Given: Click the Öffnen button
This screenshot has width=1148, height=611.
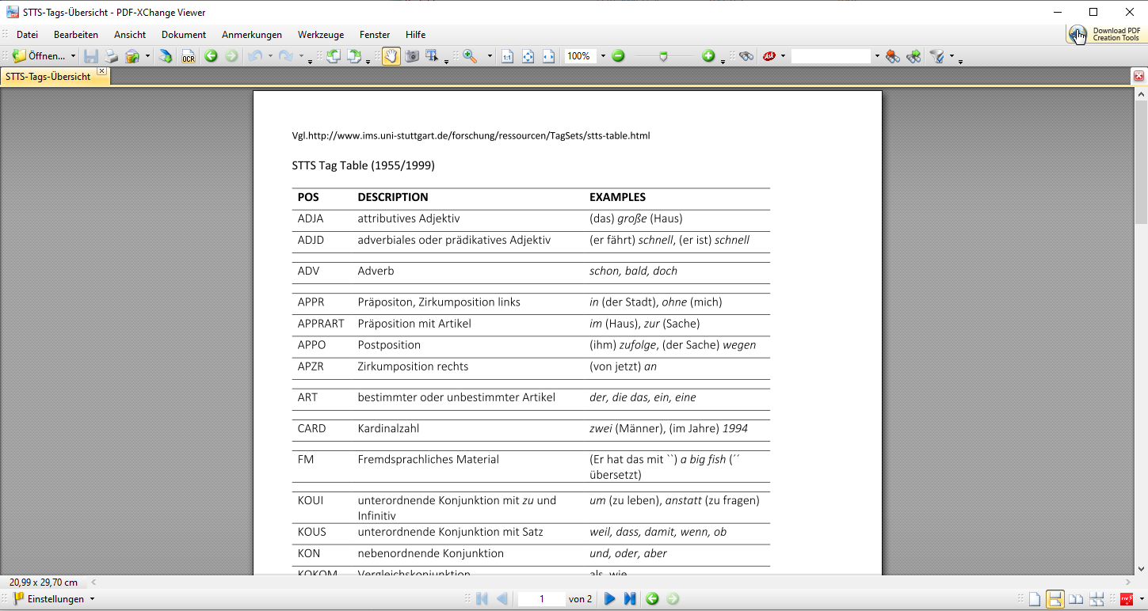Looking at the screenshot, I should [40, 56].
